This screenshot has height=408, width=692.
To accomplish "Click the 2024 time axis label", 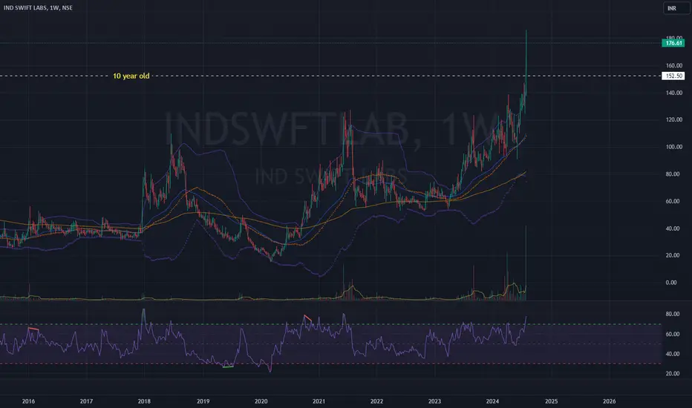I will tap(492, 401).
